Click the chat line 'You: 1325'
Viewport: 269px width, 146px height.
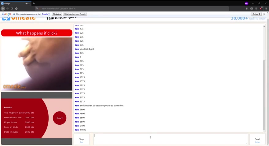(x=80, y=77)
